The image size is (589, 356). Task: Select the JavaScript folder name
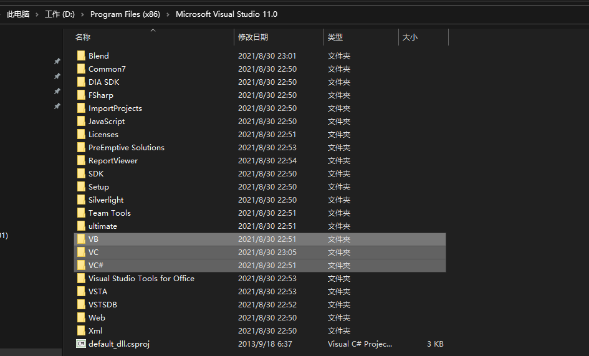pos(107,122)
